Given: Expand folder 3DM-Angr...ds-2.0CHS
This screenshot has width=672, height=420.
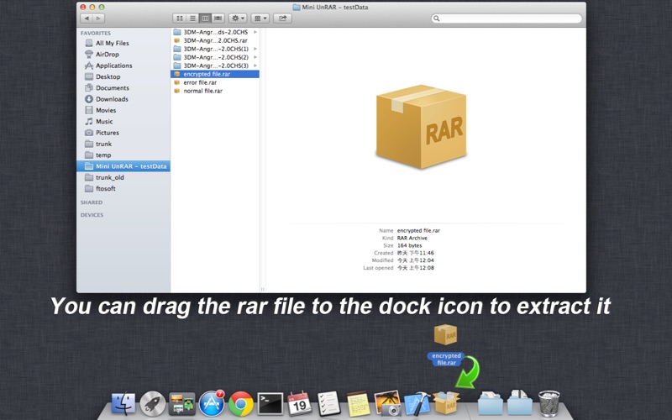Looking at the screenshot, I should tap(255, 32).
